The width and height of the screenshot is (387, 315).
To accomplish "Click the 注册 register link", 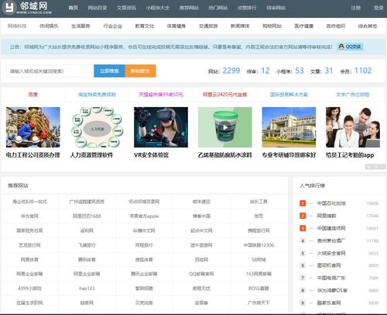I will (356, 8).
